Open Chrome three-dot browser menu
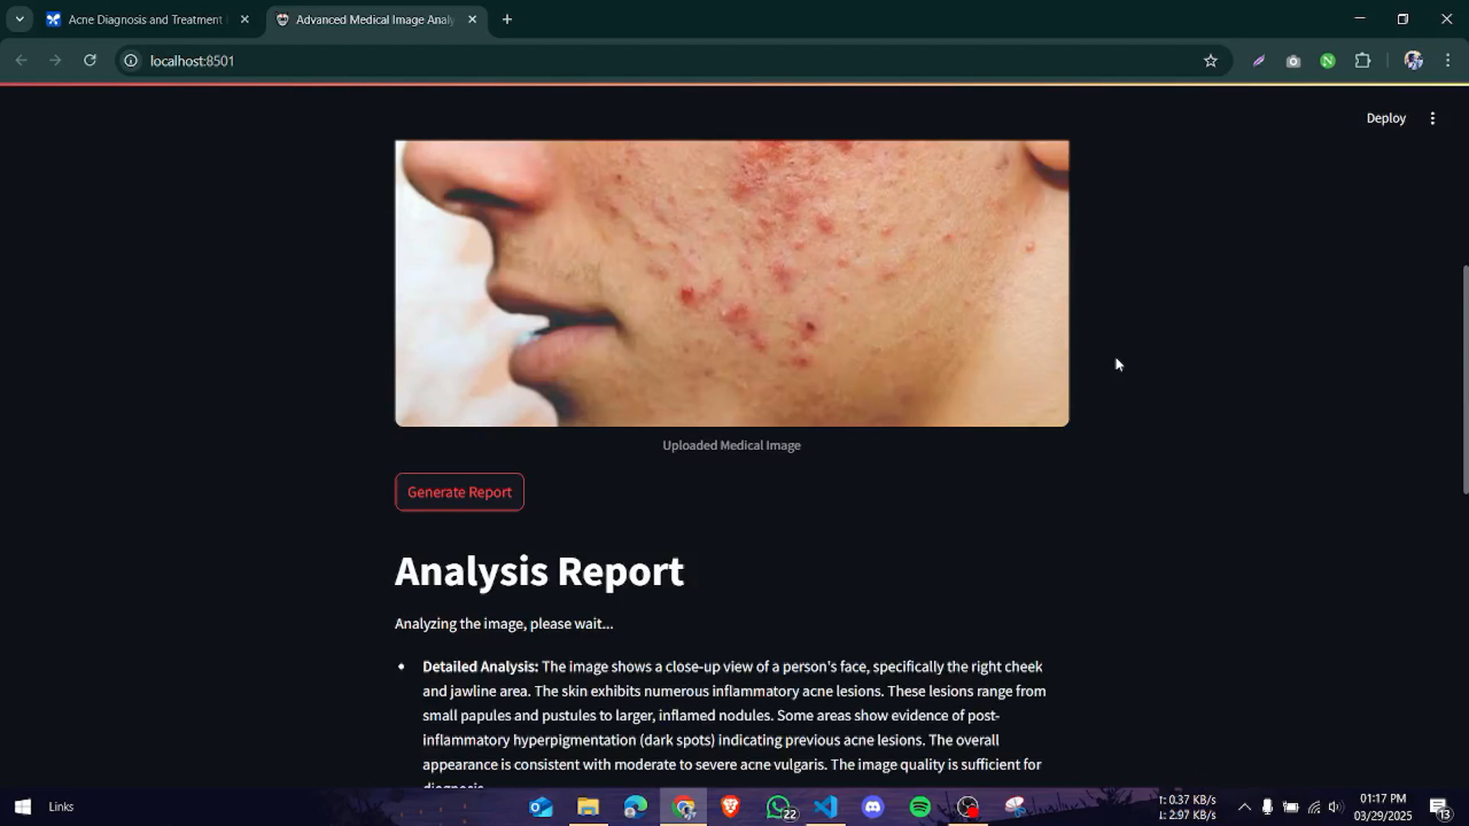 click(x=1448, y=60)
